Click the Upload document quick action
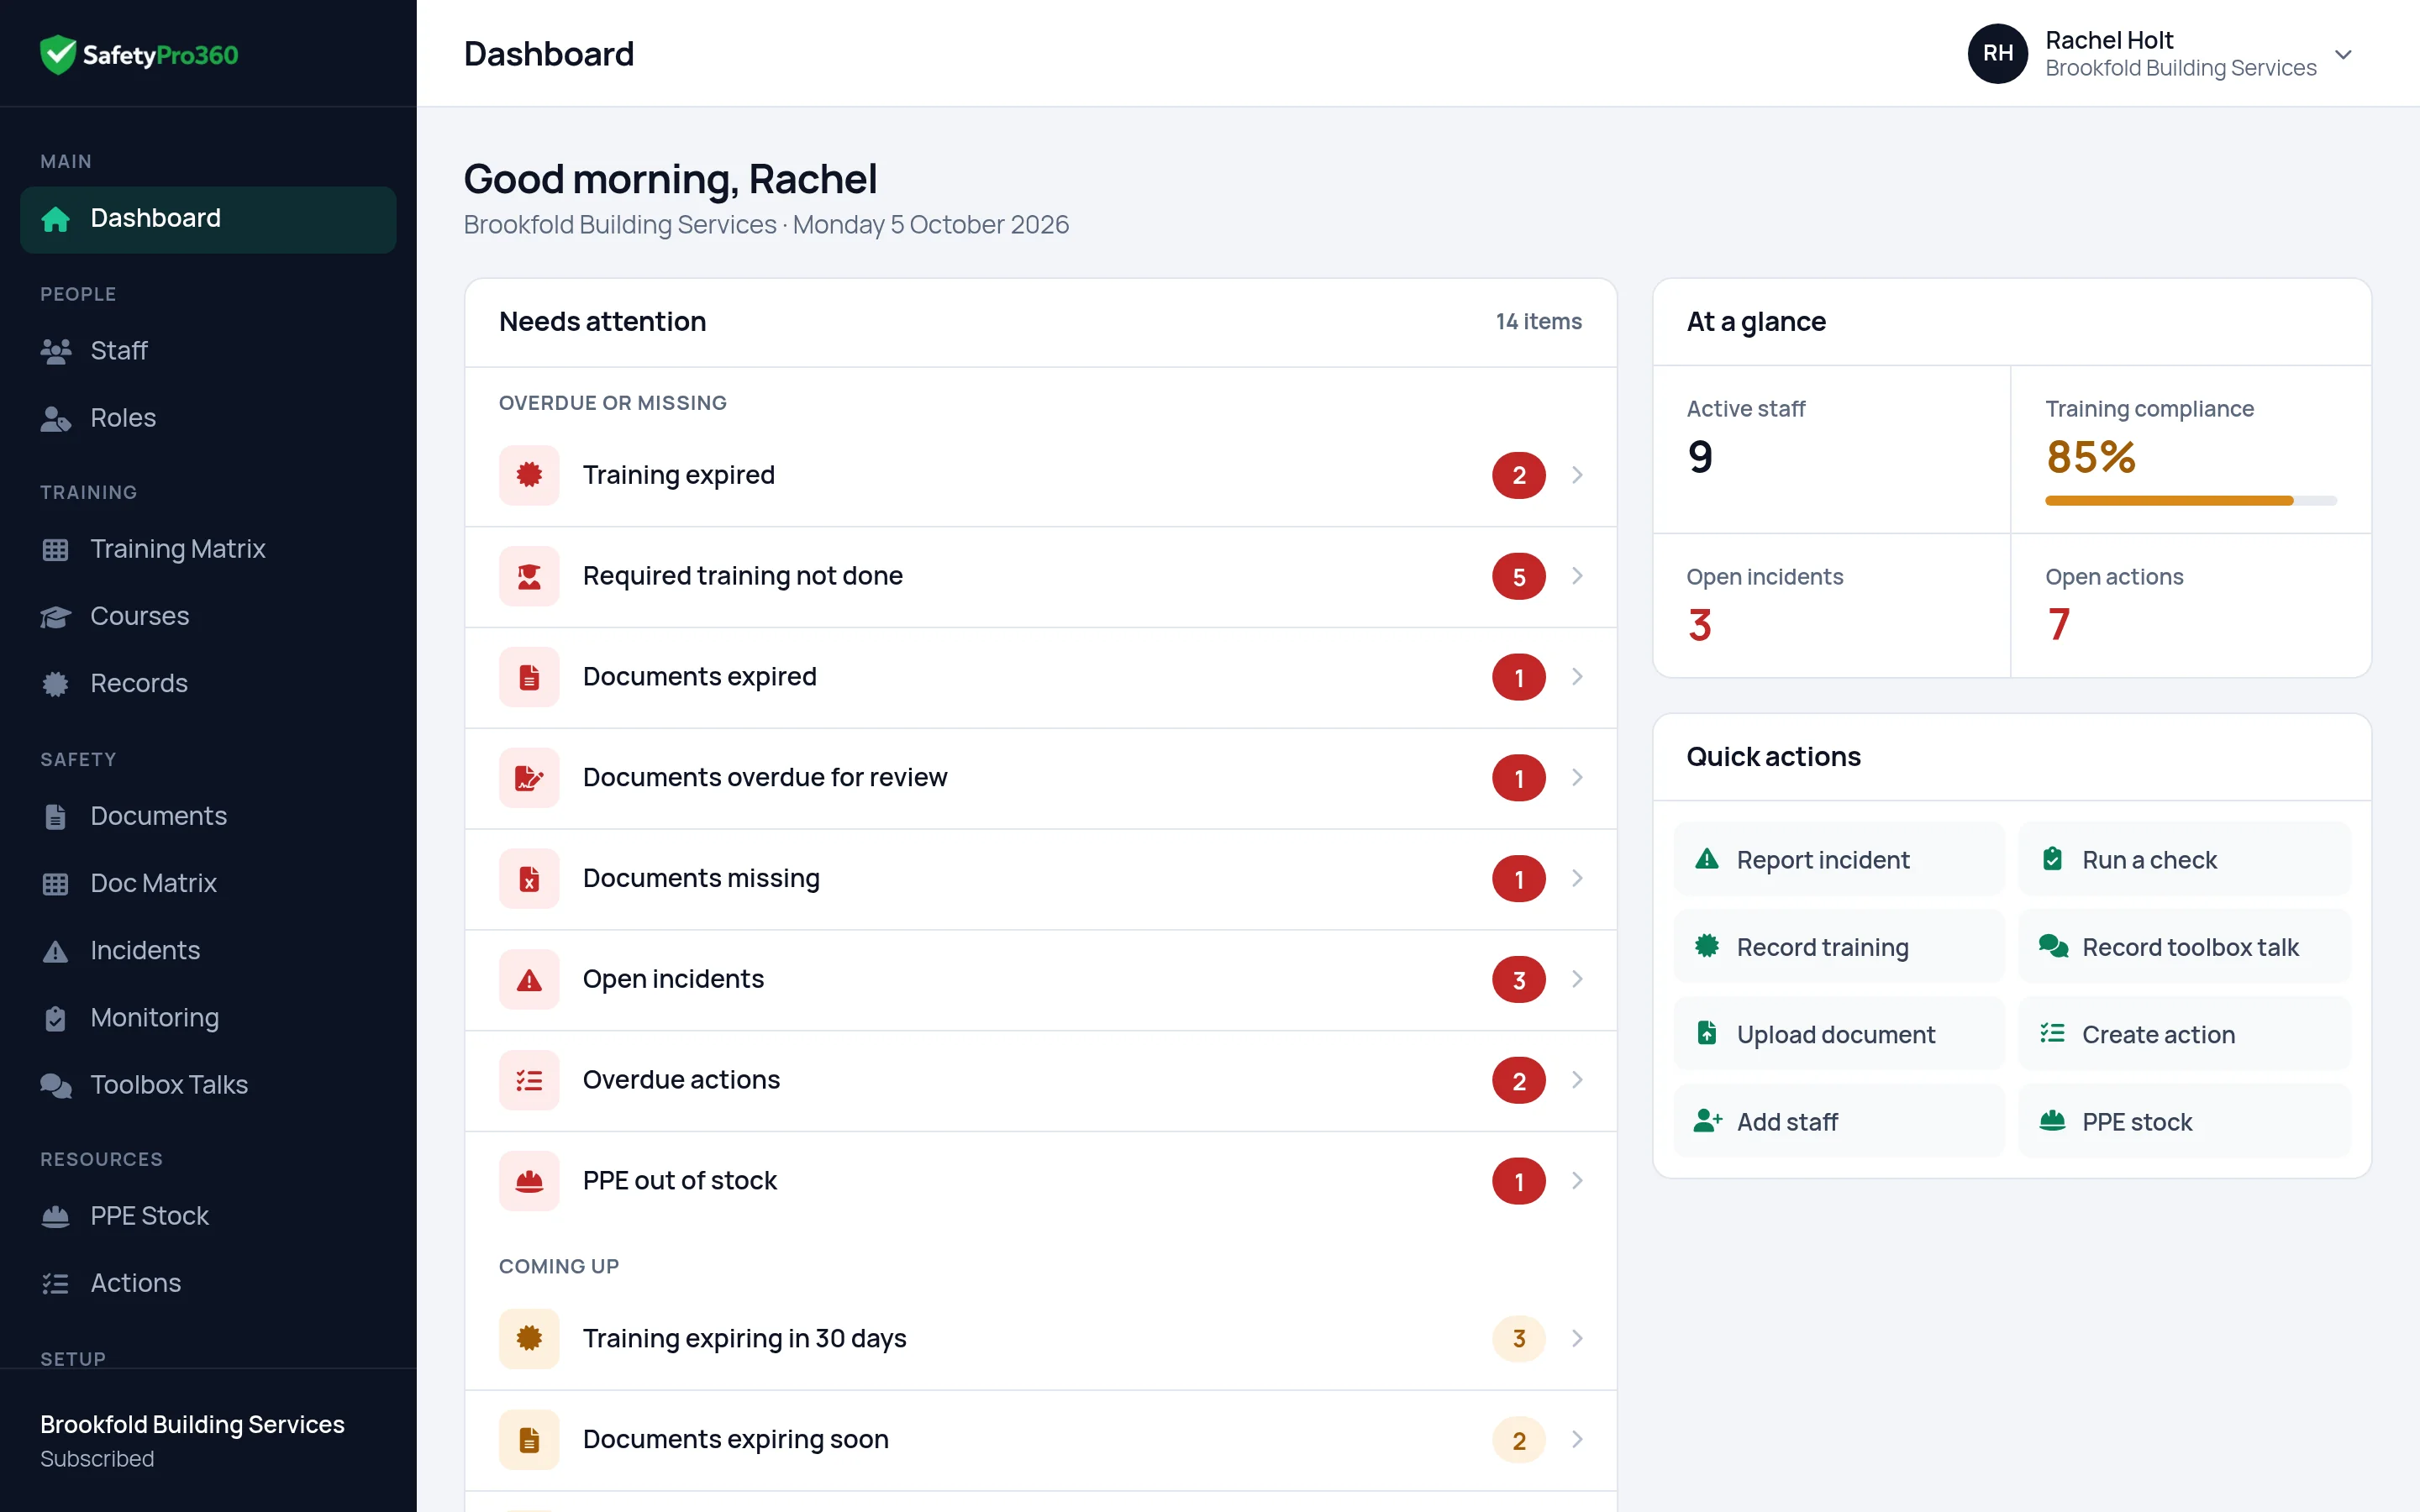Image resolution: width=2420 pixels, height=1512 pixels. click(1839, 1034)
